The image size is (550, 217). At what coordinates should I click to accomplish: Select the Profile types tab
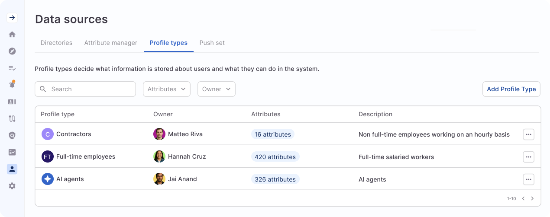point(168,43)
